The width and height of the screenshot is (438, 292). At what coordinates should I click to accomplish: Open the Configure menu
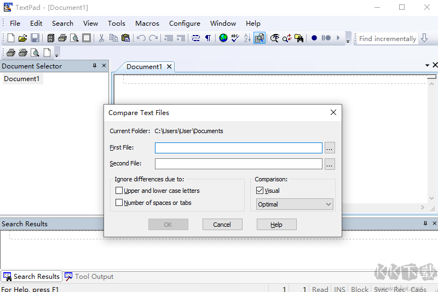185,24
